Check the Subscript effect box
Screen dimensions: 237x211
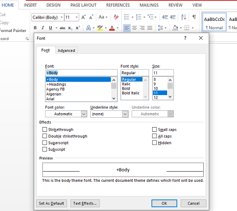point(44,149)
